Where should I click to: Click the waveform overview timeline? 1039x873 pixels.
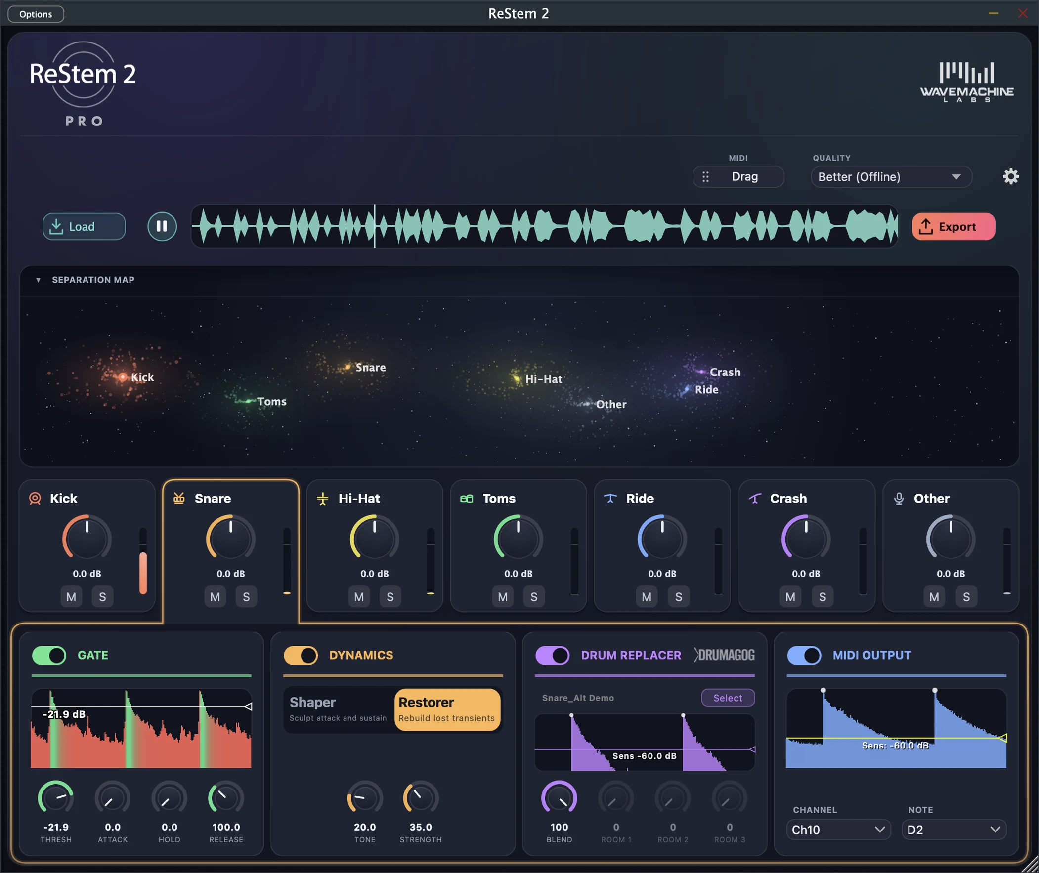[544, 226]
